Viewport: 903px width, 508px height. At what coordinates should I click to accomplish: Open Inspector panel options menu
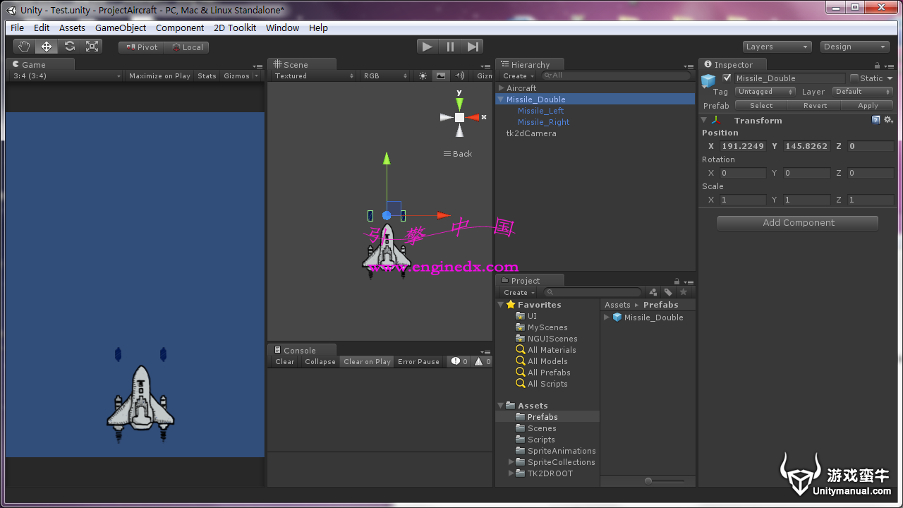tap(892, 67)
